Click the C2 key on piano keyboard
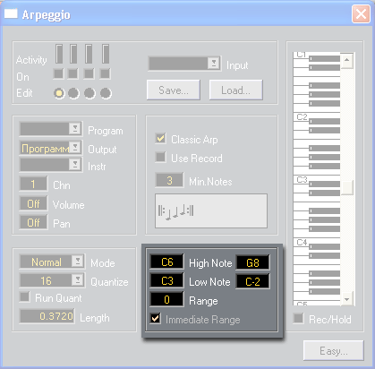 click(x=302, y=117)
